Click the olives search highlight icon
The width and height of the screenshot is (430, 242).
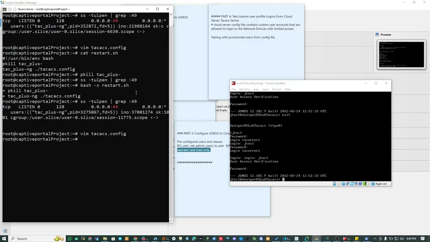pyautogui.click(x=59, y=239)
